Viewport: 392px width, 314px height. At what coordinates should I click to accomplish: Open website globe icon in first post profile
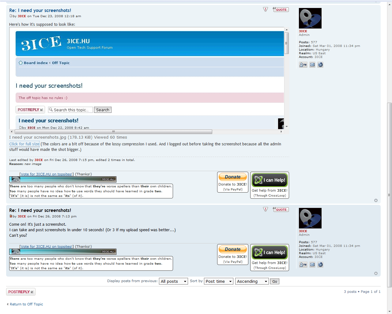coord(320,65)
